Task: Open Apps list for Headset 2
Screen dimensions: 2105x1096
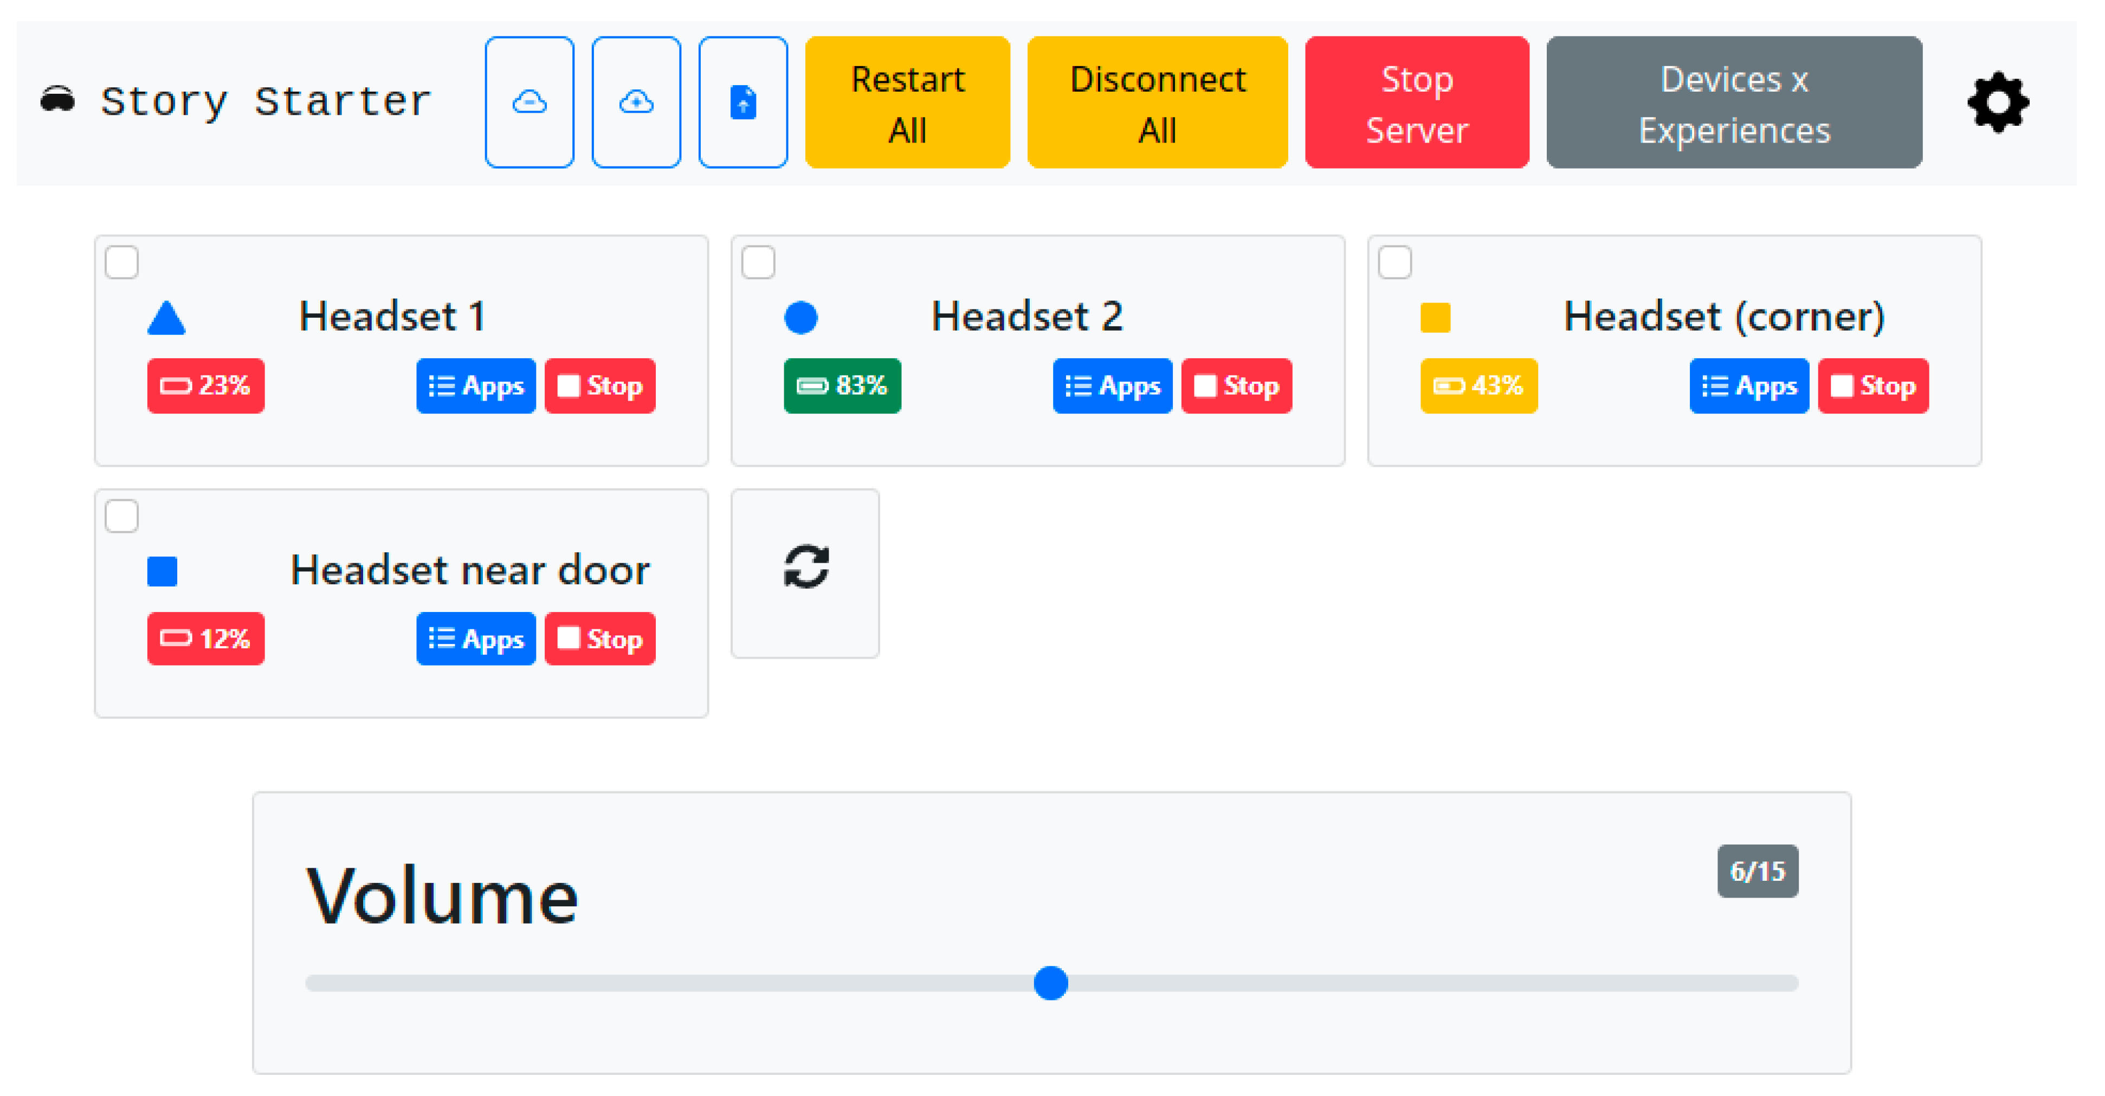Action: 1112,386
